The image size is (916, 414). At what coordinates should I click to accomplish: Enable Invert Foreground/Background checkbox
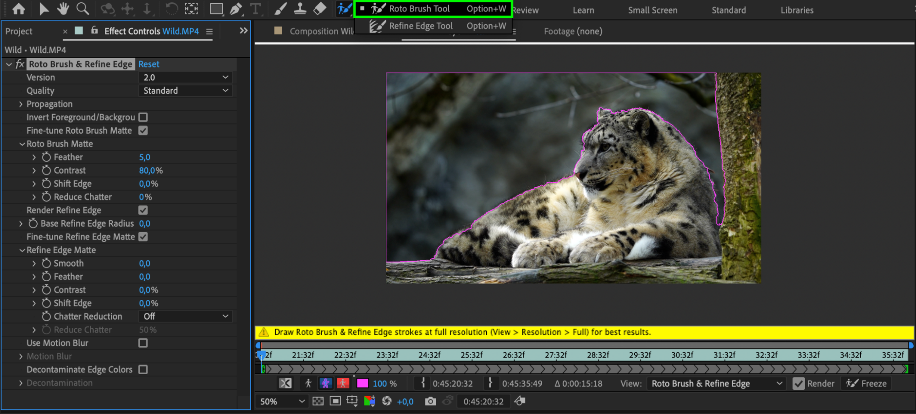click(x=143, y=117)
